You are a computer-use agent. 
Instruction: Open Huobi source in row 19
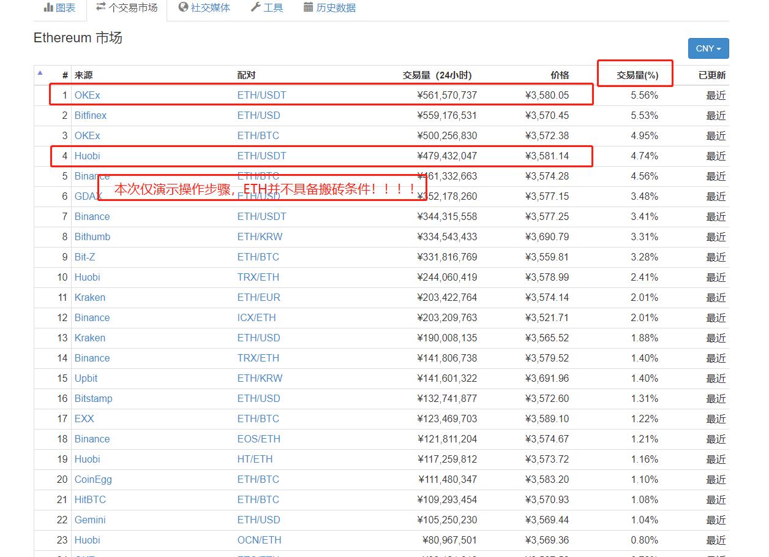[87, 459]
